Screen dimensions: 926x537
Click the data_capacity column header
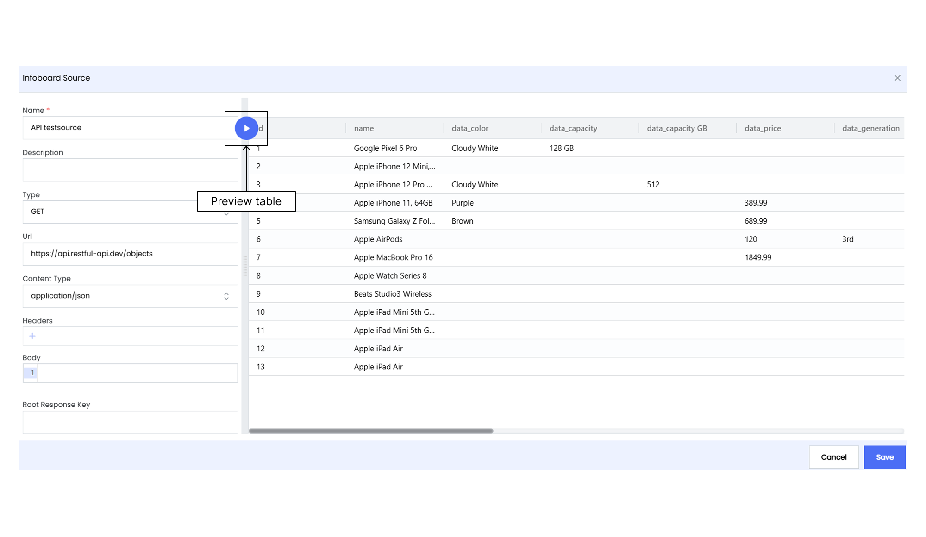(590, 128)
